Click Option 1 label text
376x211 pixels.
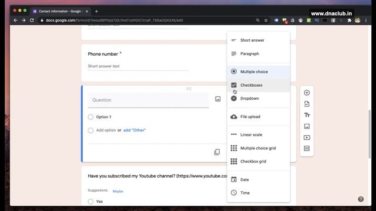pyautogui.click(x=103, y=117)
